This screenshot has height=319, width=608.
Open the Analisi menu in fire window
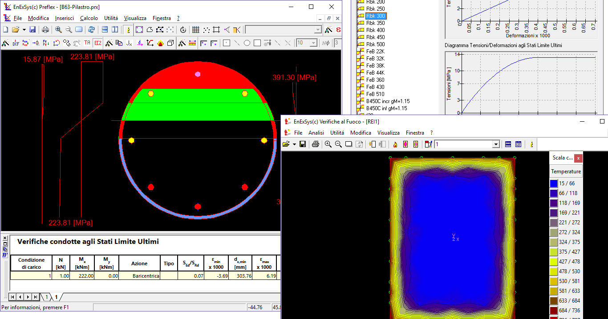pos(316,133)
